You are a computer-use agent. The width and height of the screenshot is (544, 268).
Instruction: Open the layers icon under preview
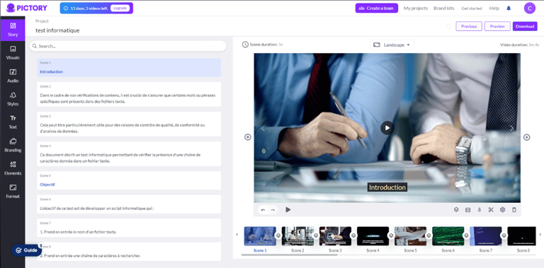(x=456, y=209)
